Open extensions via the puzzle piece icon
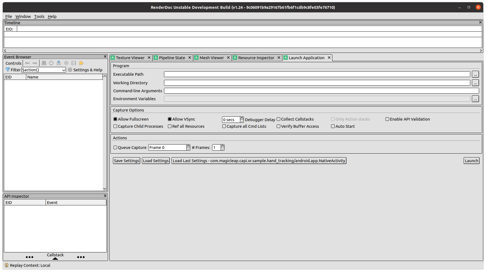Image resolution: width=486 pixels, height=272 pixels. click(x=81, y=63)
